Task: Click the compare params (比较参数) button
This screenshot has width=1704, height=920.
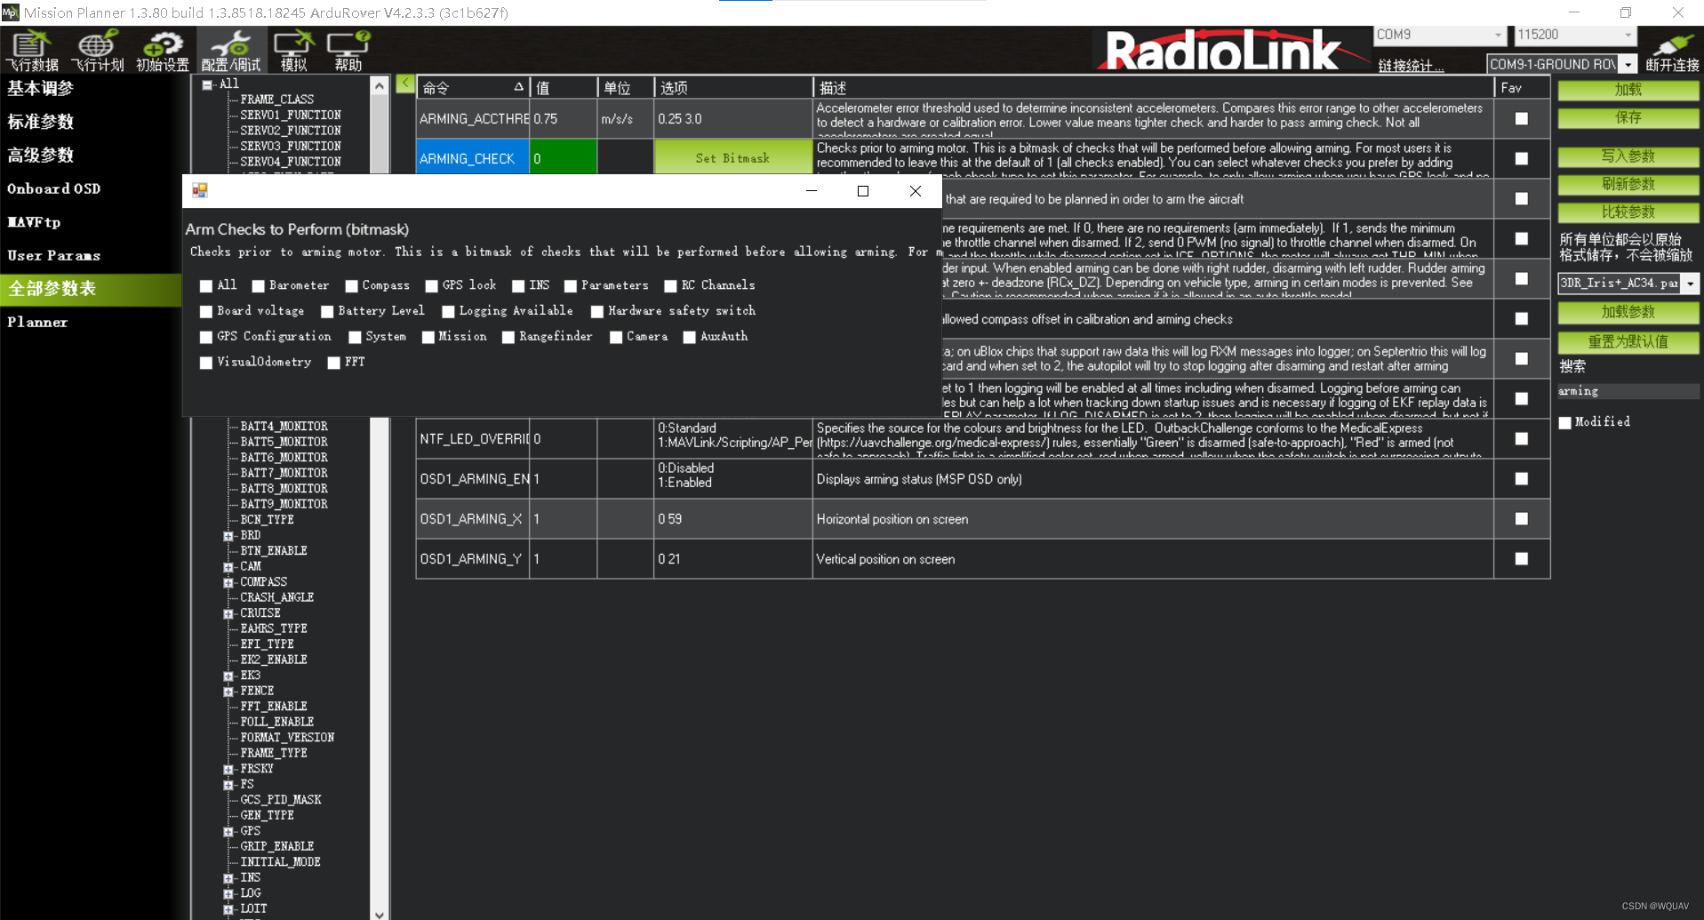Action: [x=1628, y=212]
